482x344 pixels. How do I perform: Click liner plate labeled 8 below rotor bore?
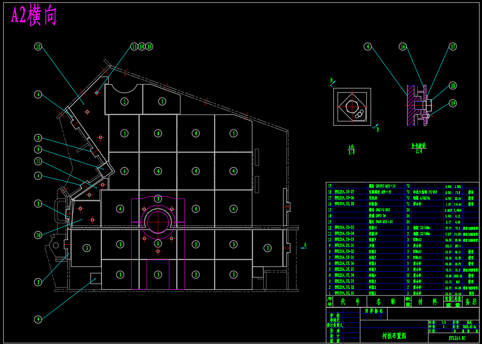[158, 243]
